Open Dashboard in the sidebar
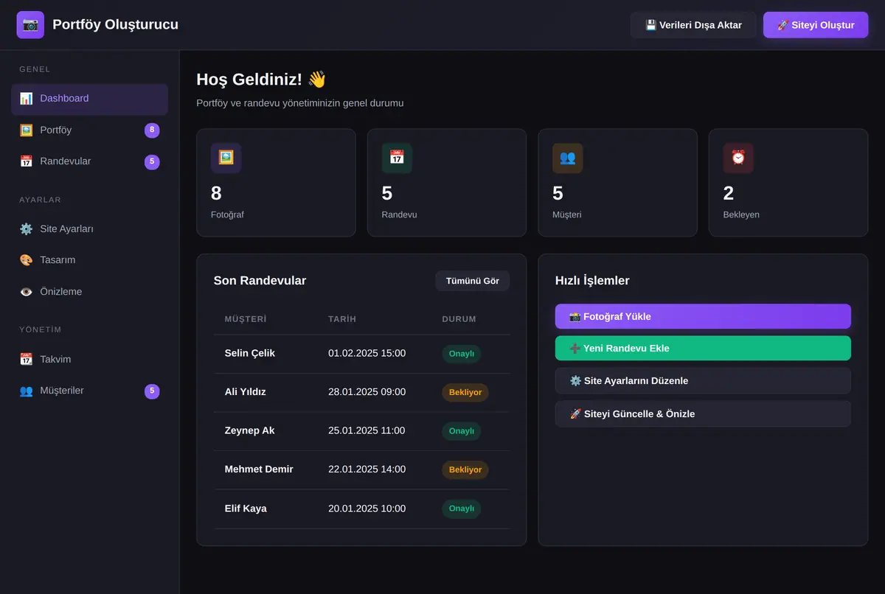 [89, 99]
